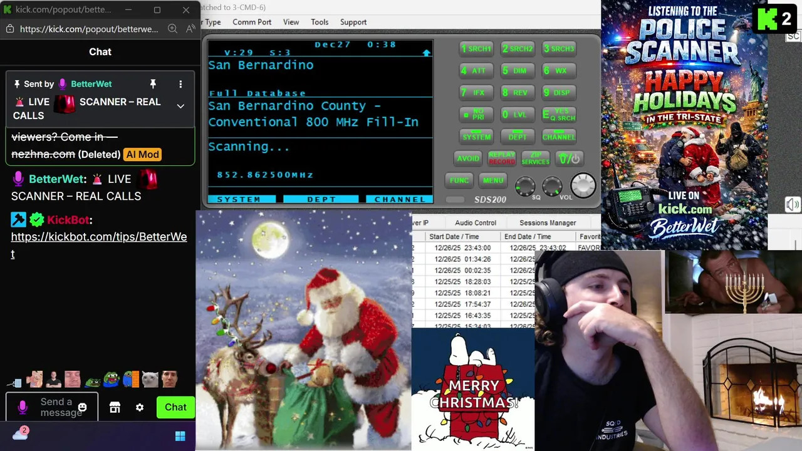Open chat settings gear

140,407
